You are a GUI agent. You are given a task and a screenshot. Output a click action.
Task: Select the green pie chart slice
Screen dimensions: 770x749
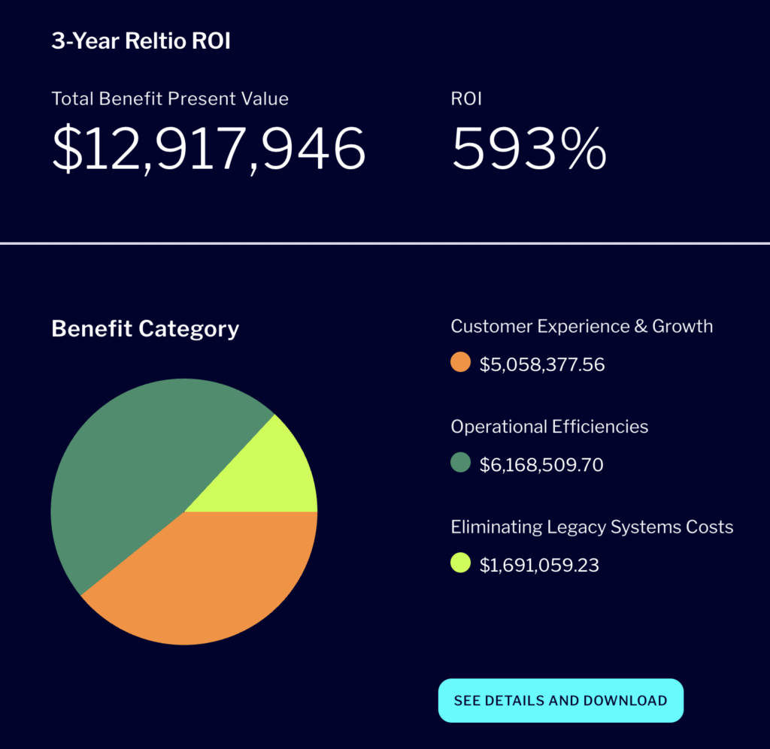(x=143, y=458)
